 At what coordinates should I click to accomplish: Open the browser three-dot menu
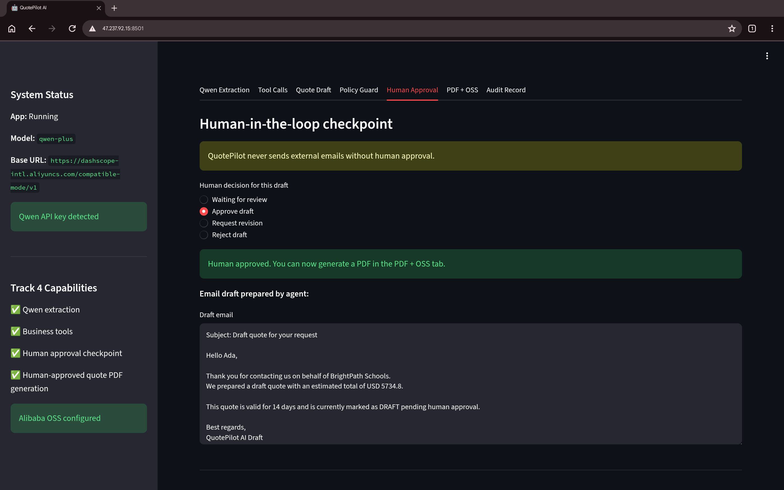(x=772, y=29)
